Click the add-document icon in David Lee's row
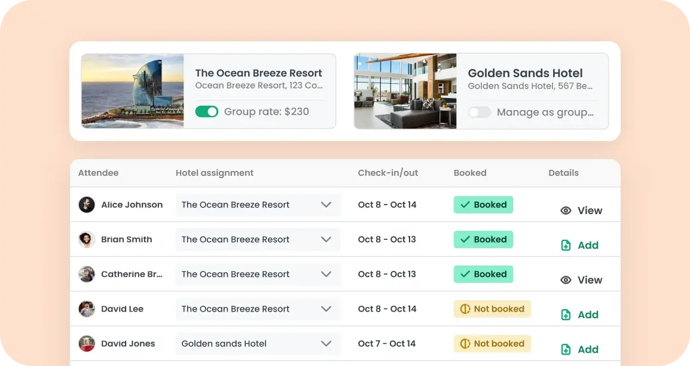The image size is (690, 366). click(566, 315)
